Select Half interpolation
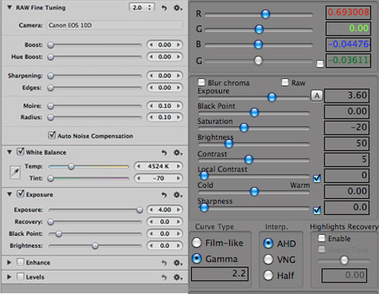This screenshot has height=294, width=379. pyautogui.click(x=268, y=275)
